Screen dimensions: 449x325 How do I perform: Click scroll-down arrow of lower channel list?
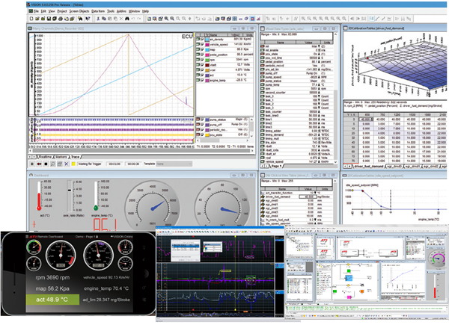click(x=251, y=136)
